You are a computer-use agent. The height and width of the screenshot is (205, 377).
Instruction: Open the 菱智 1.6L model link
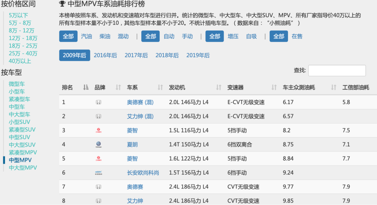tap(132, 159)
